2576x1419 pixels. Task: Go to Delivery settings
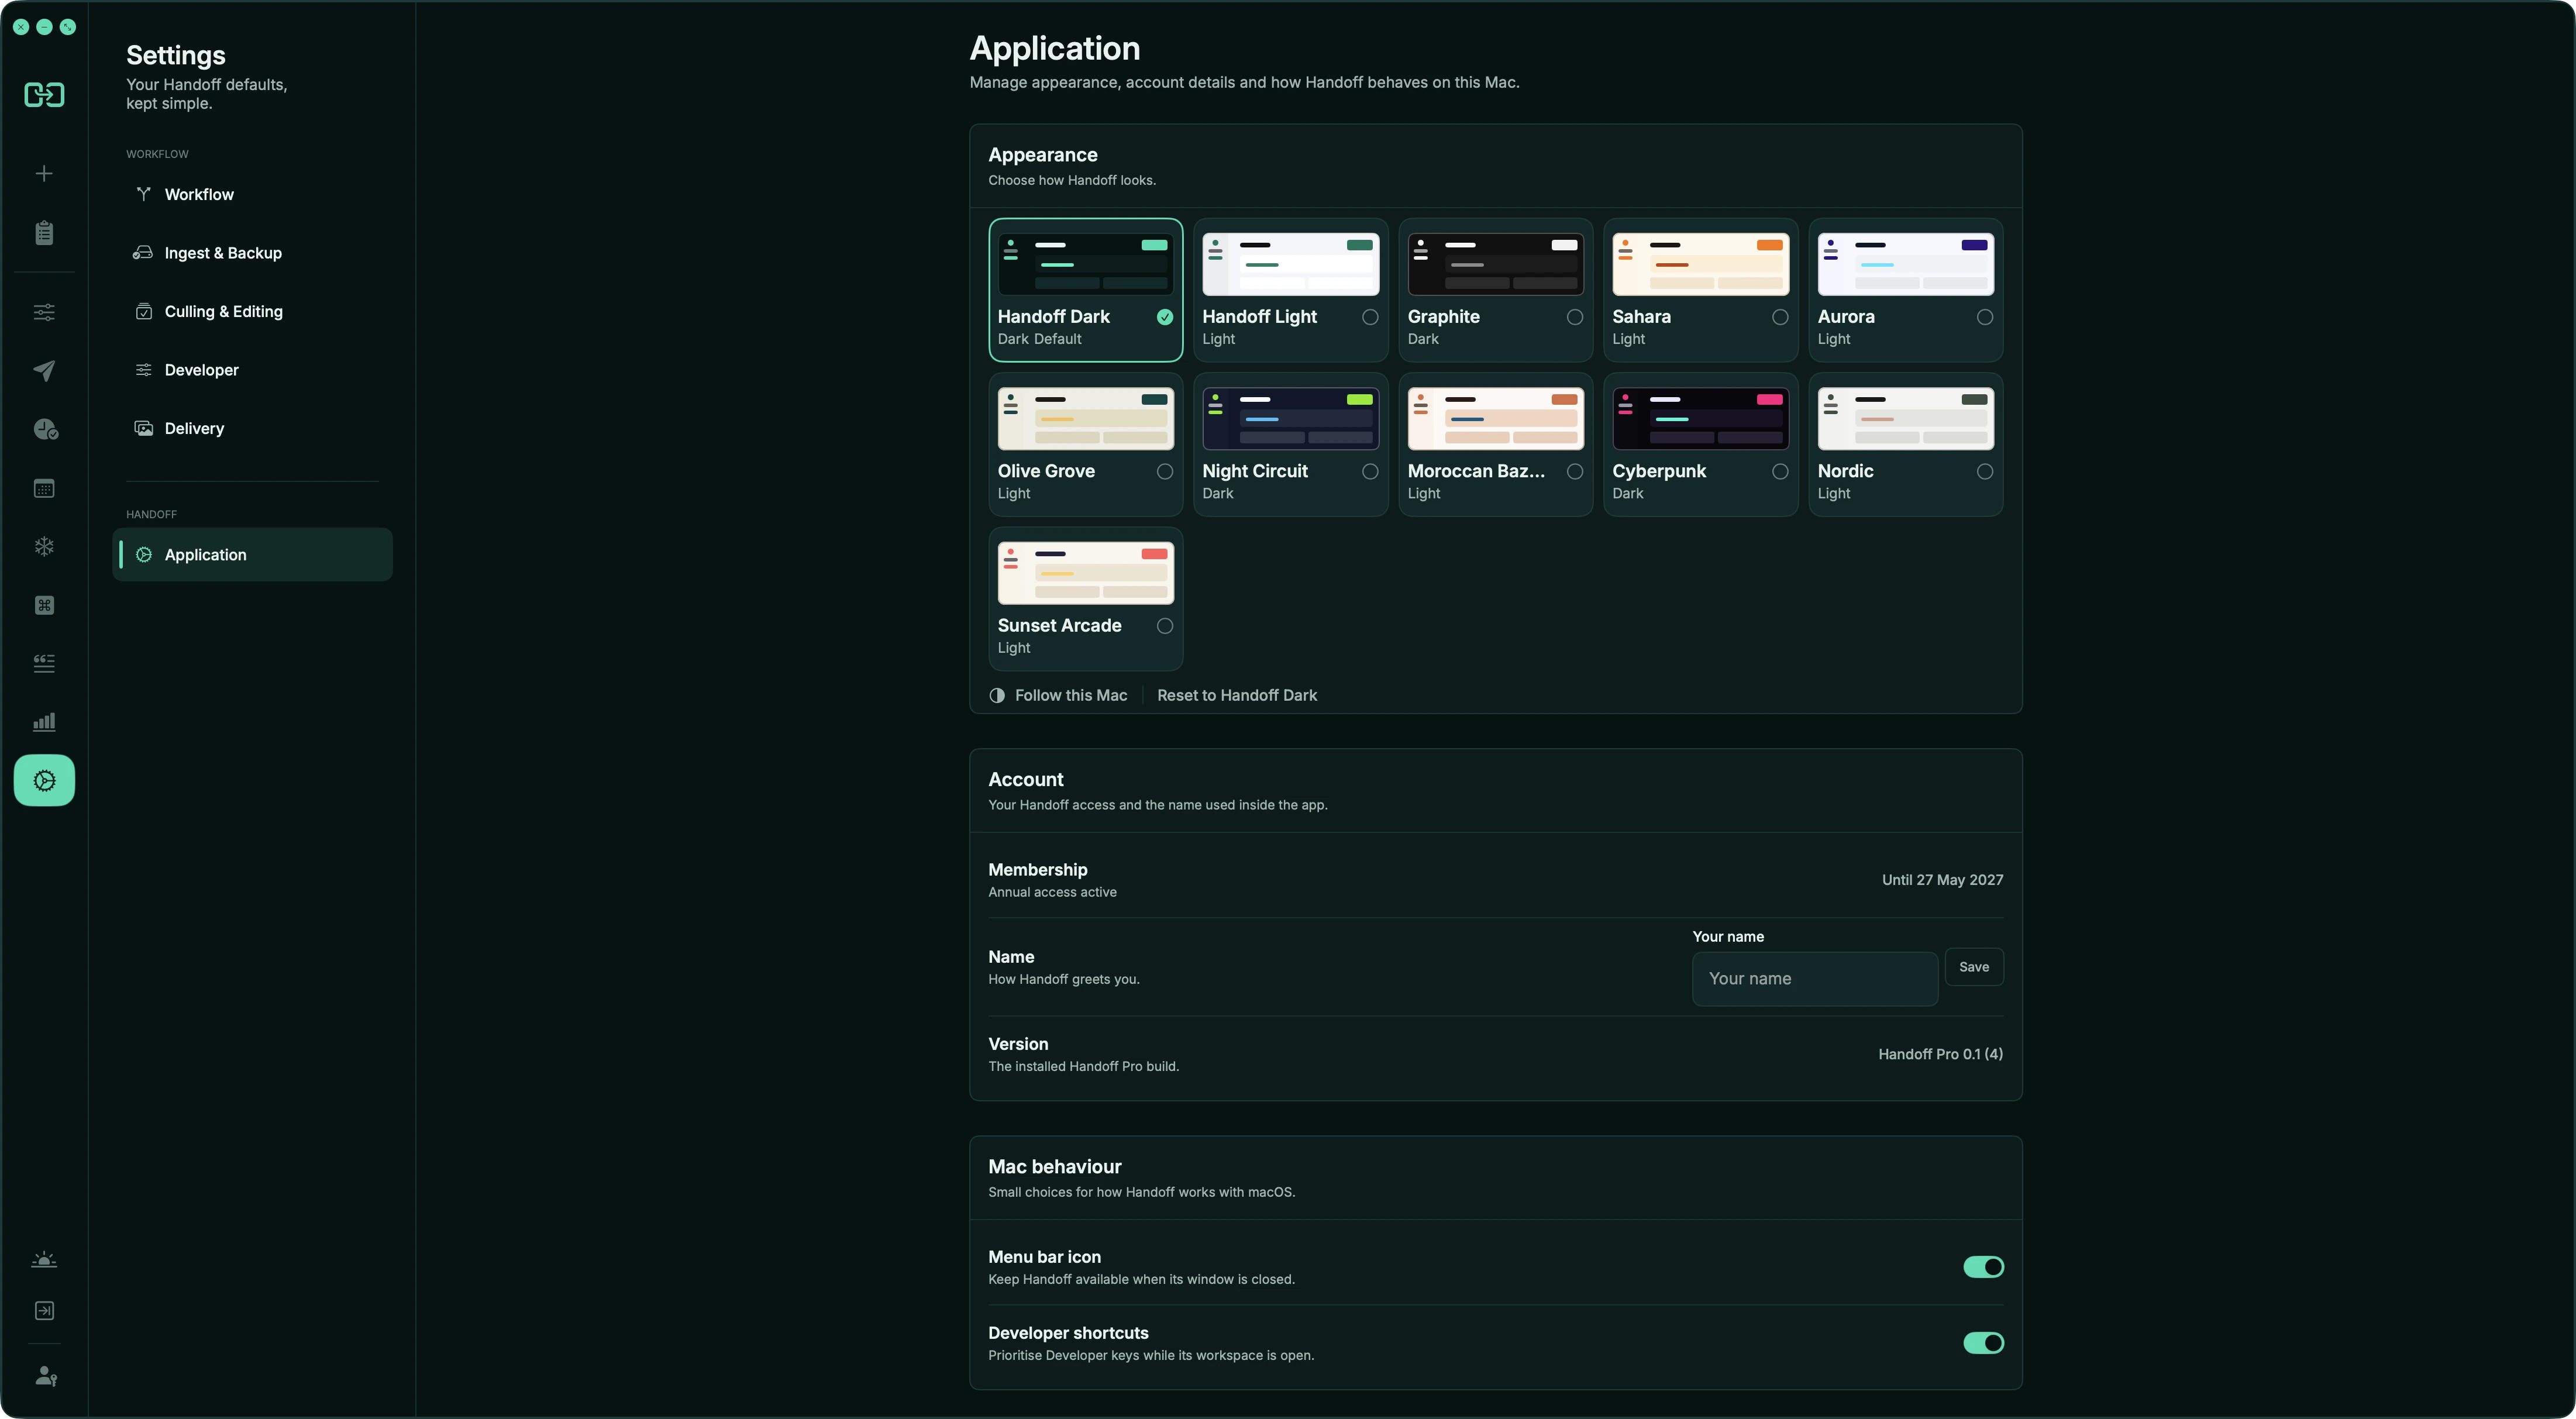pyautogui.click(x=252, y=429)
